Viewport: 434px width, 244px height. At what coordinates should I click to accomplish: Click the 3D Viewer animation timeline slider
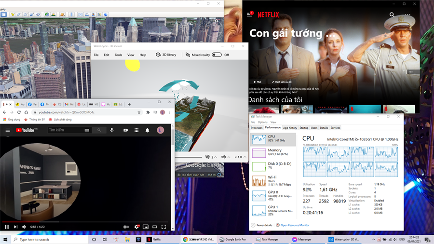pos(189,157)
